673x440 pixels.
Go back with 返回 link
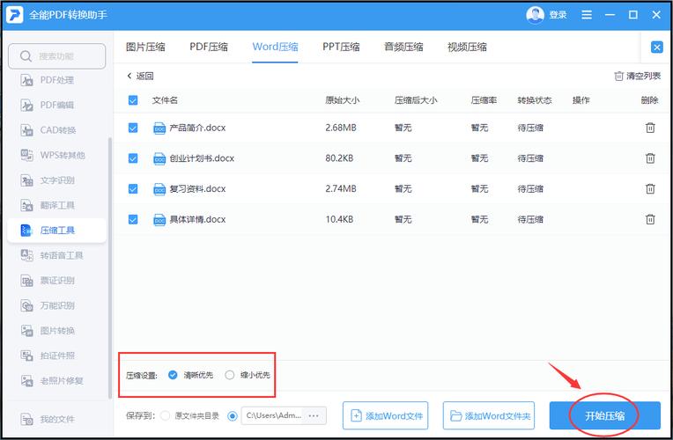pyautogui.click(x=140, y=76)
